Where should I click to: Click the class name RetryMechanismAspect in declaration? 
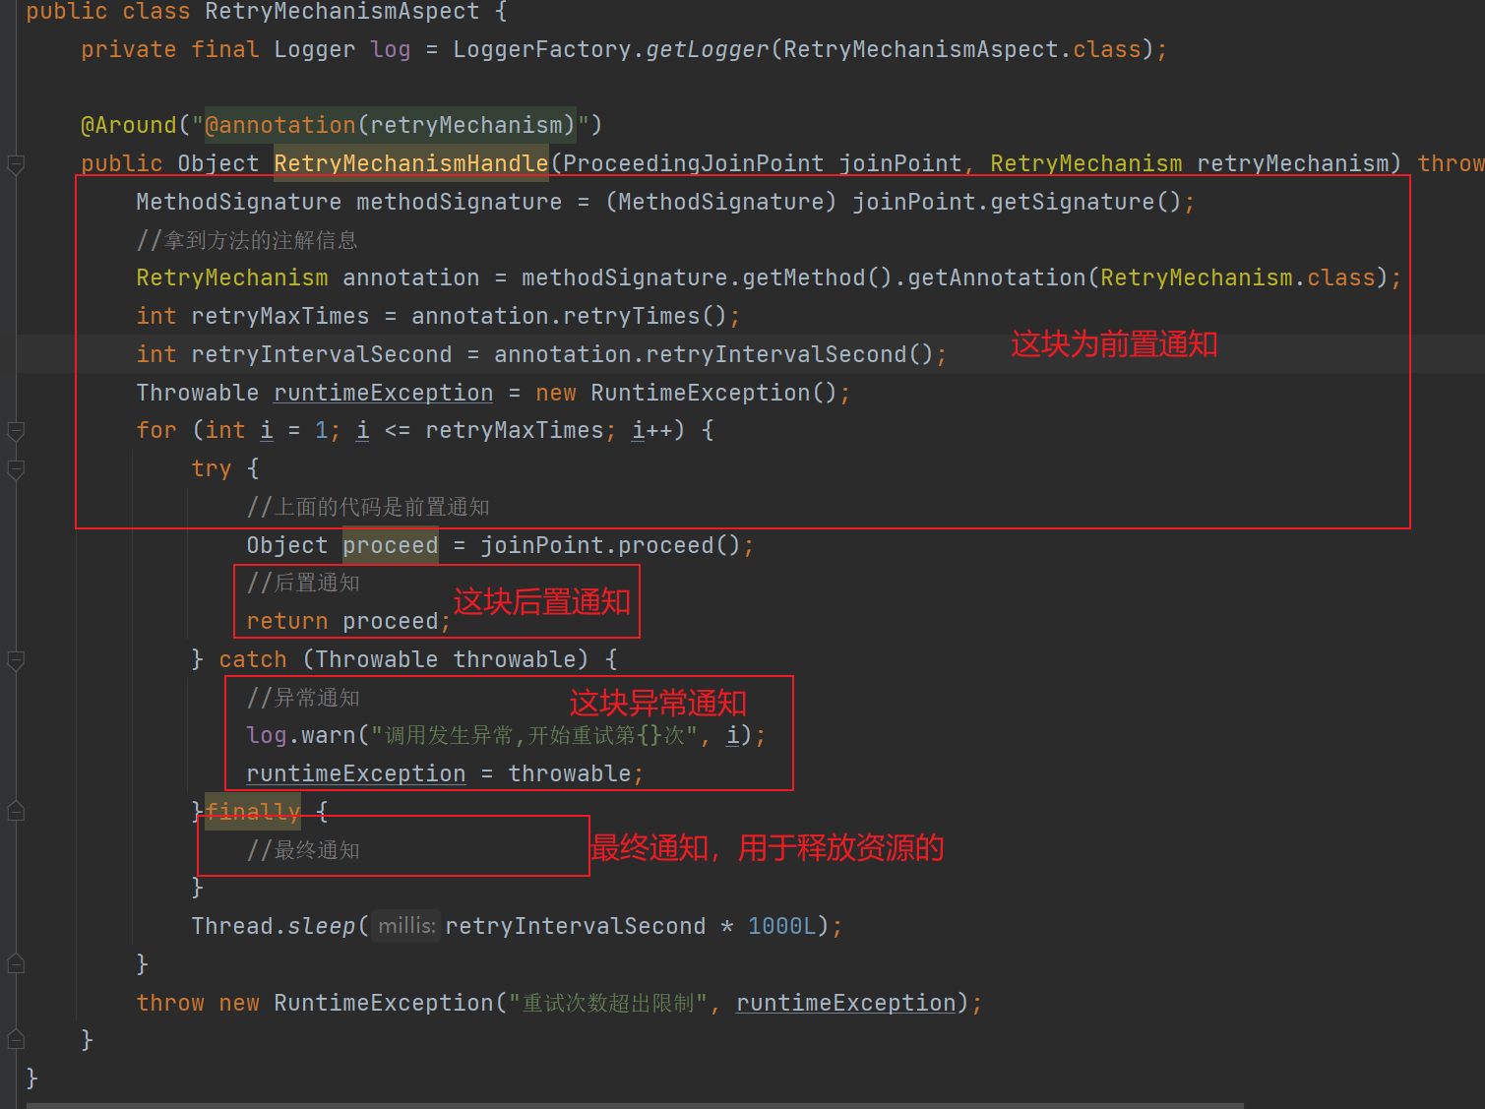coord(342,12)
